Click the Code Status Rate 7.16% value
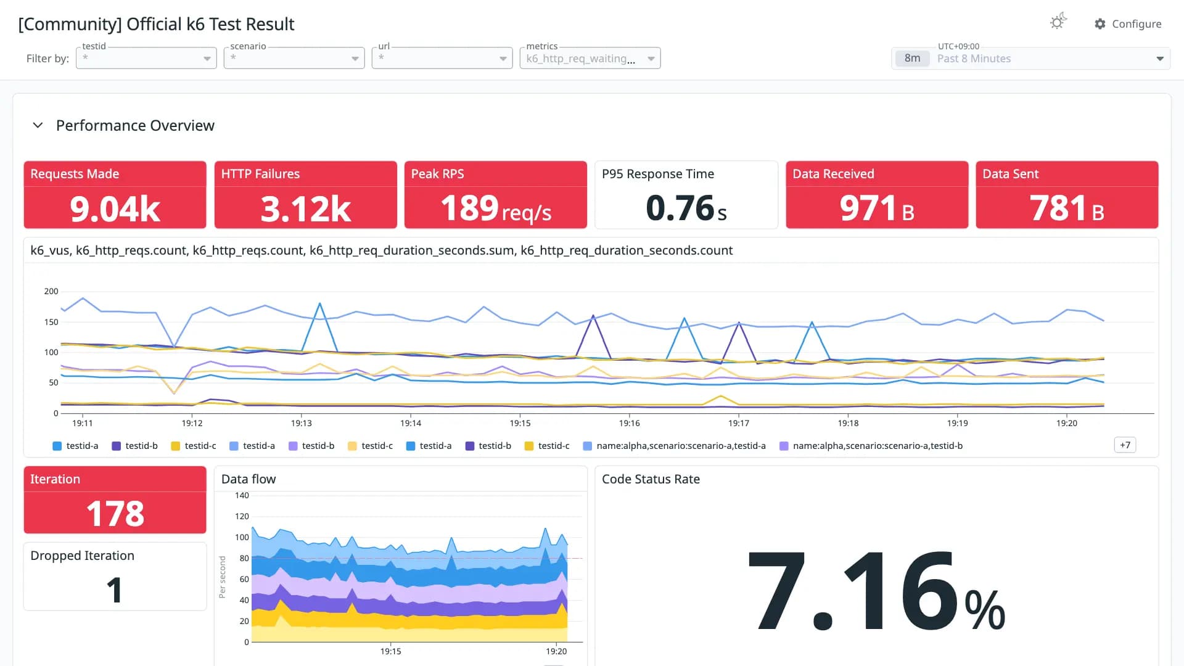1184x666 pixels. 876,591
